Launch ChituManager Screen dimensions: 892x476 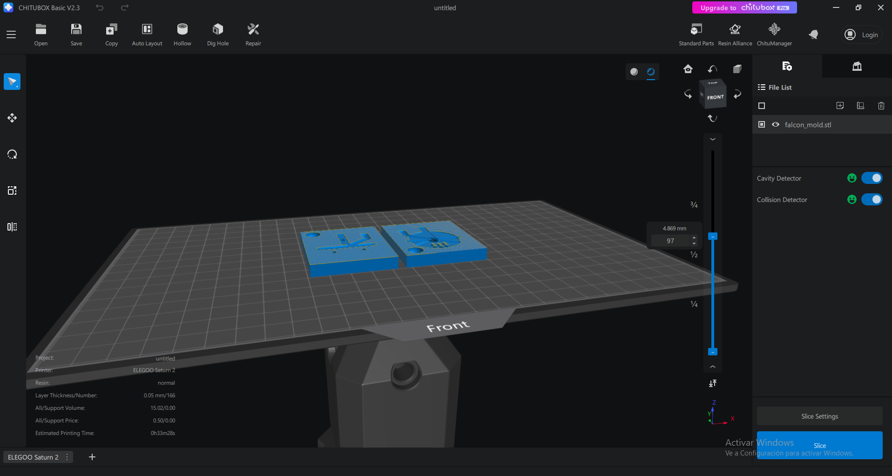point(774,34)
